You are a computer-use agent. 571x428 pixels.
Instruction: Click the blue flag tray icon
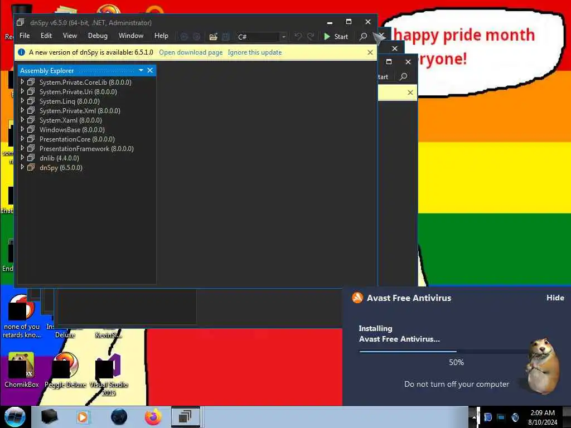pos(487,417)
